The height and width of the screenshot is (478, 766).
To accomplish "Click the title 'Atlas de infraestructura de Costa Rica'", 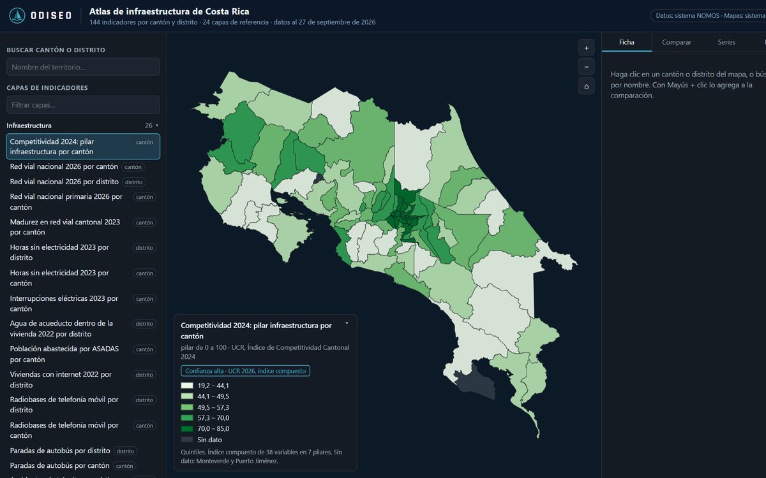I will pos(169,11).
